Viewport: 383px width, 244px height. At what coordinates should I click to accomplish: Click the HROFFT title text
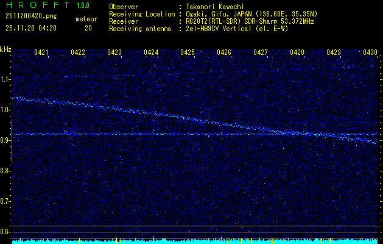(x=37, y=6)
